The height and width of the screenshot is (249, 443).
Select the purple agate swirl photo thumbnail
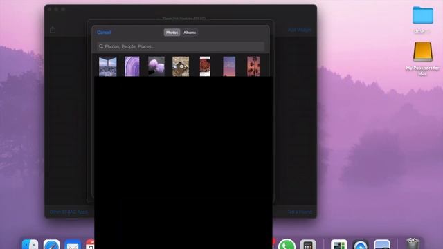(x=132, y=66)
